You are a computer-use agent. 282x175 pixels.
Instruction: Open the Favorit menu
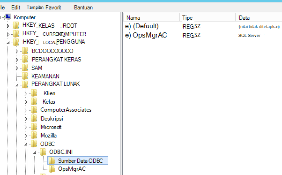pyautogui.click(x=53, y=8)
